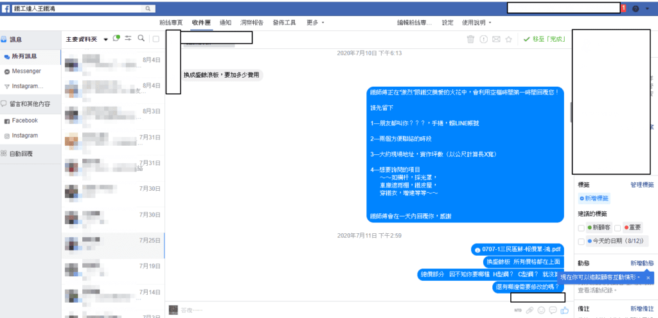
Task: Click the 管理標籤 link
Action: pyautogui.click(x=642, y=185)
